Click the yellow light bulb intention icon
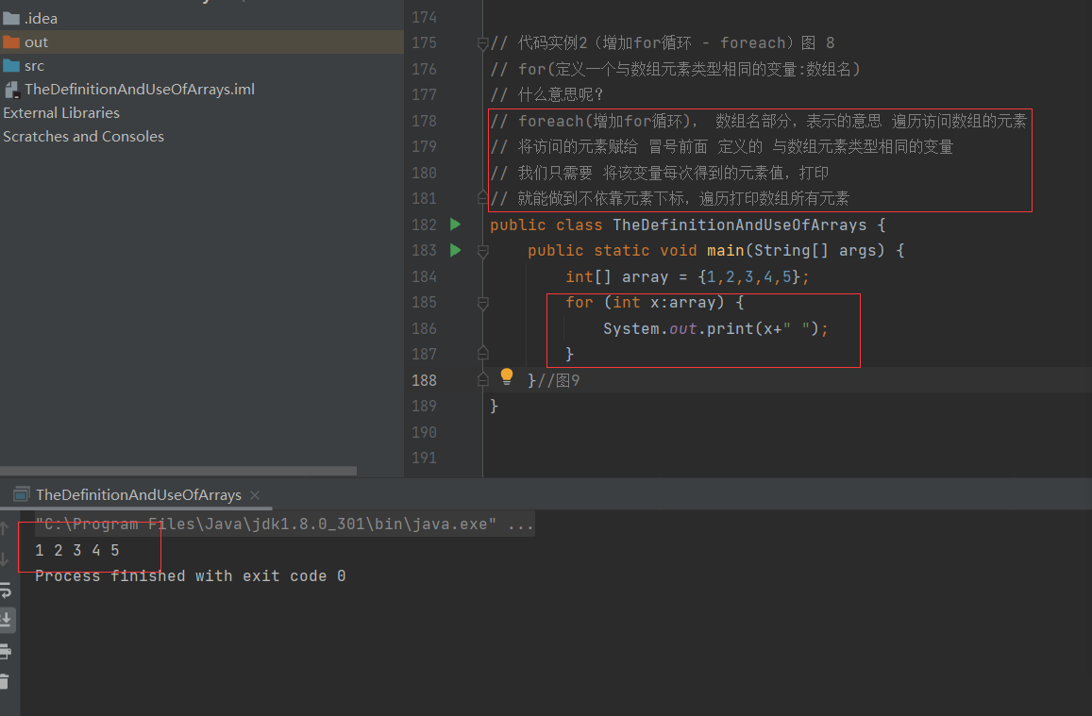 [x=507, y=377]
